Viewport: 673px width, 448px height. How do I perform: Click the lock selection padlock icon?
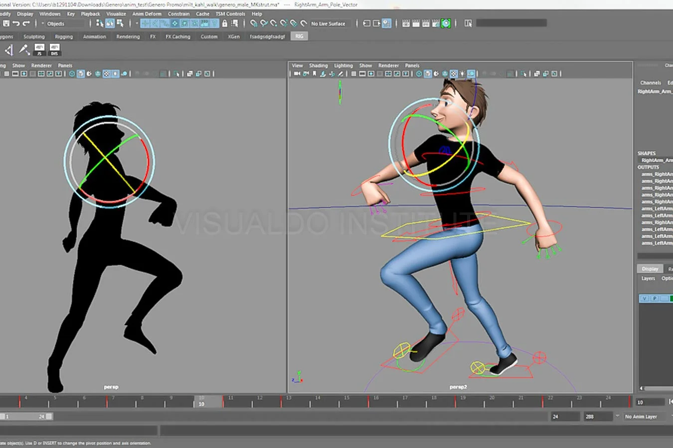tap(225, 23)
